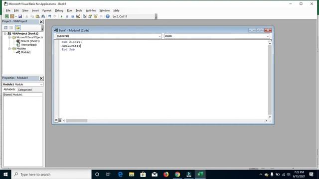This screenshot has width=319, height=179.
Task: Open VBA Help question mark icon
Action: pyautogui.click(x=108, y=16)
